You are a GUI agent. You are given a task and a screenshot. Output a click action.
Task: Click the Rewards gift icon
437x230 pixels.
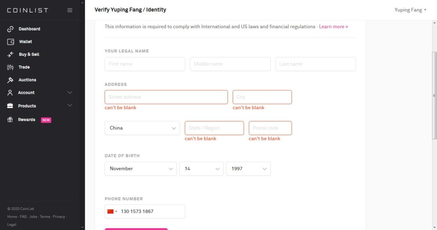(10, 119)
